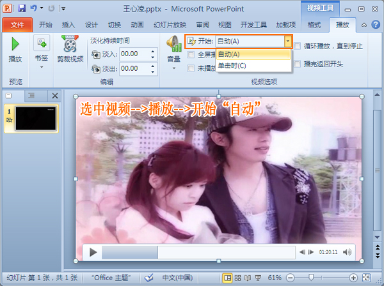Switch to the slides thumbnail pane tab
Viewport: 384px width, 286px height.
(x=9, y=96)
